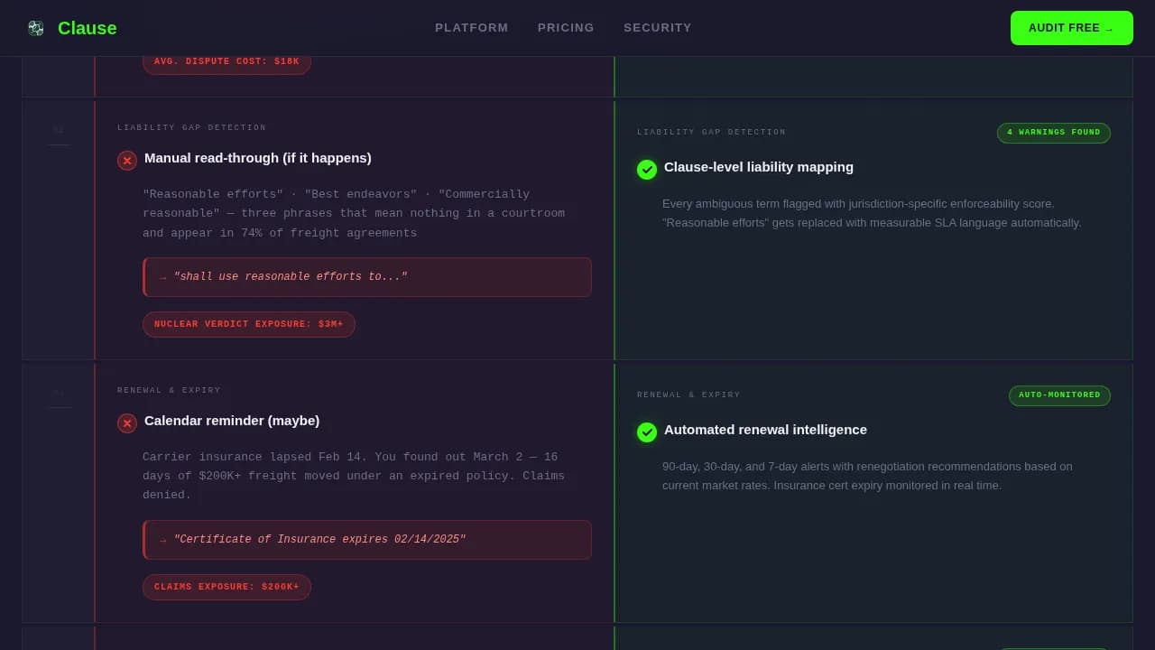
Task: Click the Nuclear Verdict Exposure: $3M+ tag
Action: 249,324
